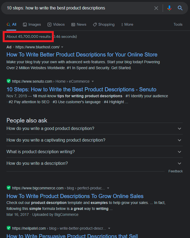The image size is (190, 238).
Task: Expand "How do you write a captivating product description?"
Action: tap(179, 140)
